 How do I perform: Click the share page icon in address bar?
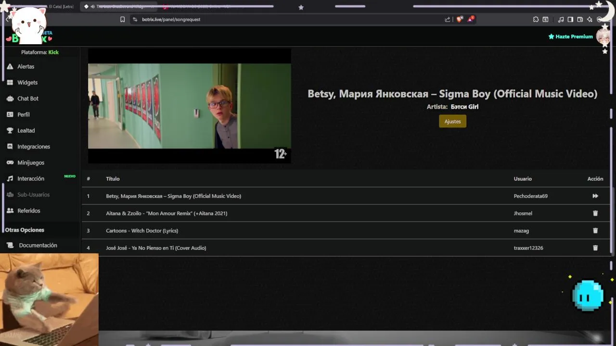448,20
